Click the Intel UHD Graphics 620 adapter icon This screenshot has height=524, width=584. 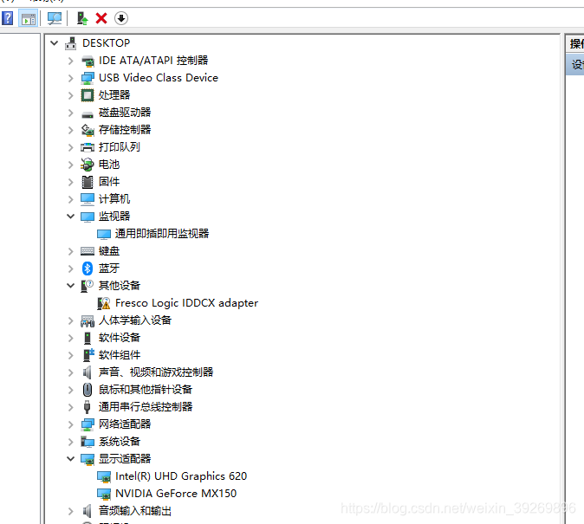[104, 476]
